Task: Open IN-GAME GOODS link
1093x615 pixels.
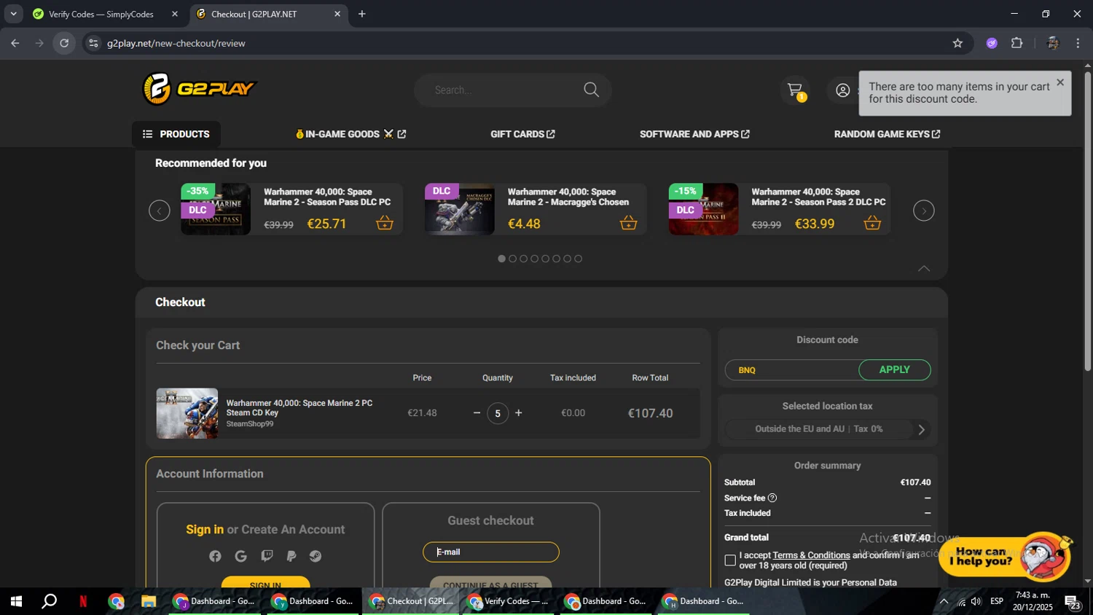Action: click(350, 134)
